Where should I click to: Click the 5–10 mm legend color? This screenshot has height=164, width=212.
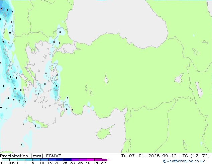click(36, 160)
